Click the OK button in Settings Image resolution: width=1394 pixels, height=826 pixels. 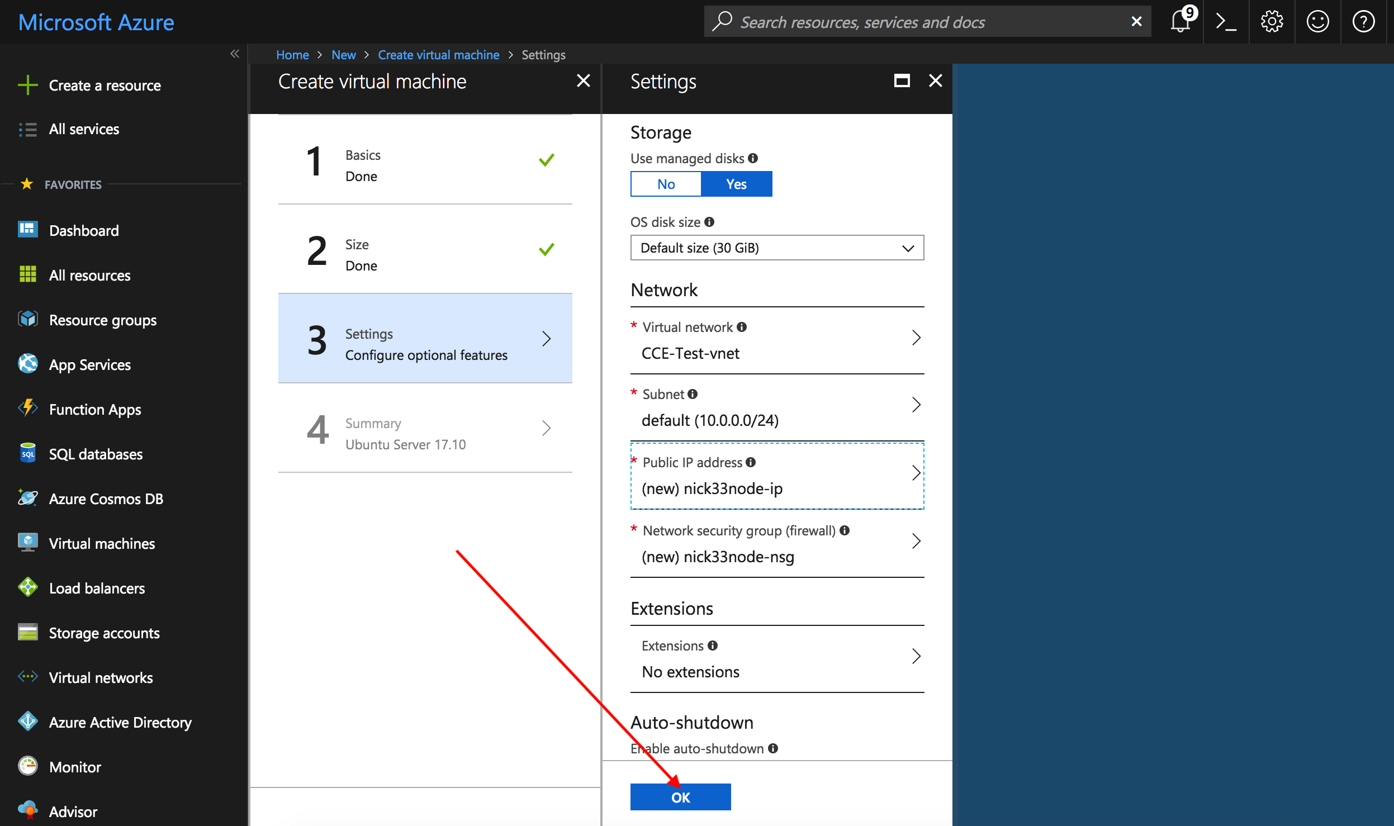680,797
